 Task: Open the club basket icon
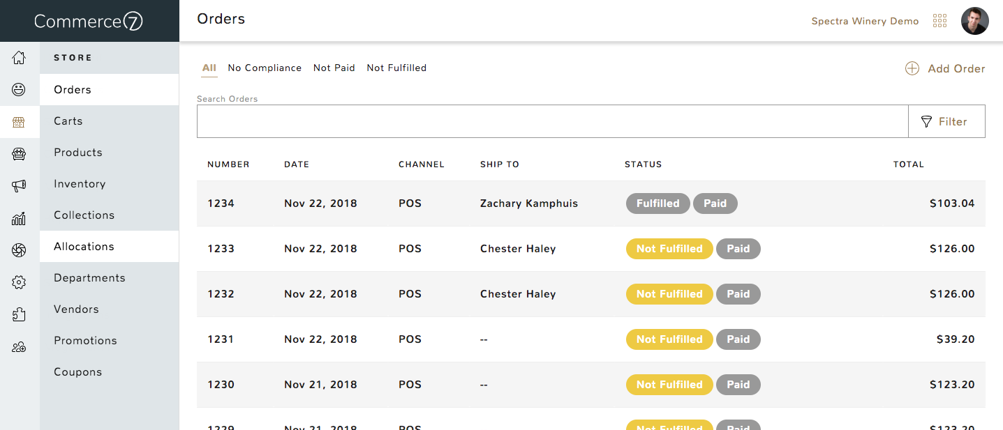(x=19, y=154)
